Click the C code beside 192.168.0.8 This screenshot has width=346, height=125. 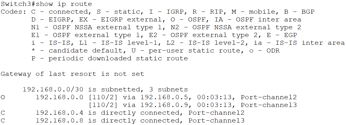(x=3, y=121)
